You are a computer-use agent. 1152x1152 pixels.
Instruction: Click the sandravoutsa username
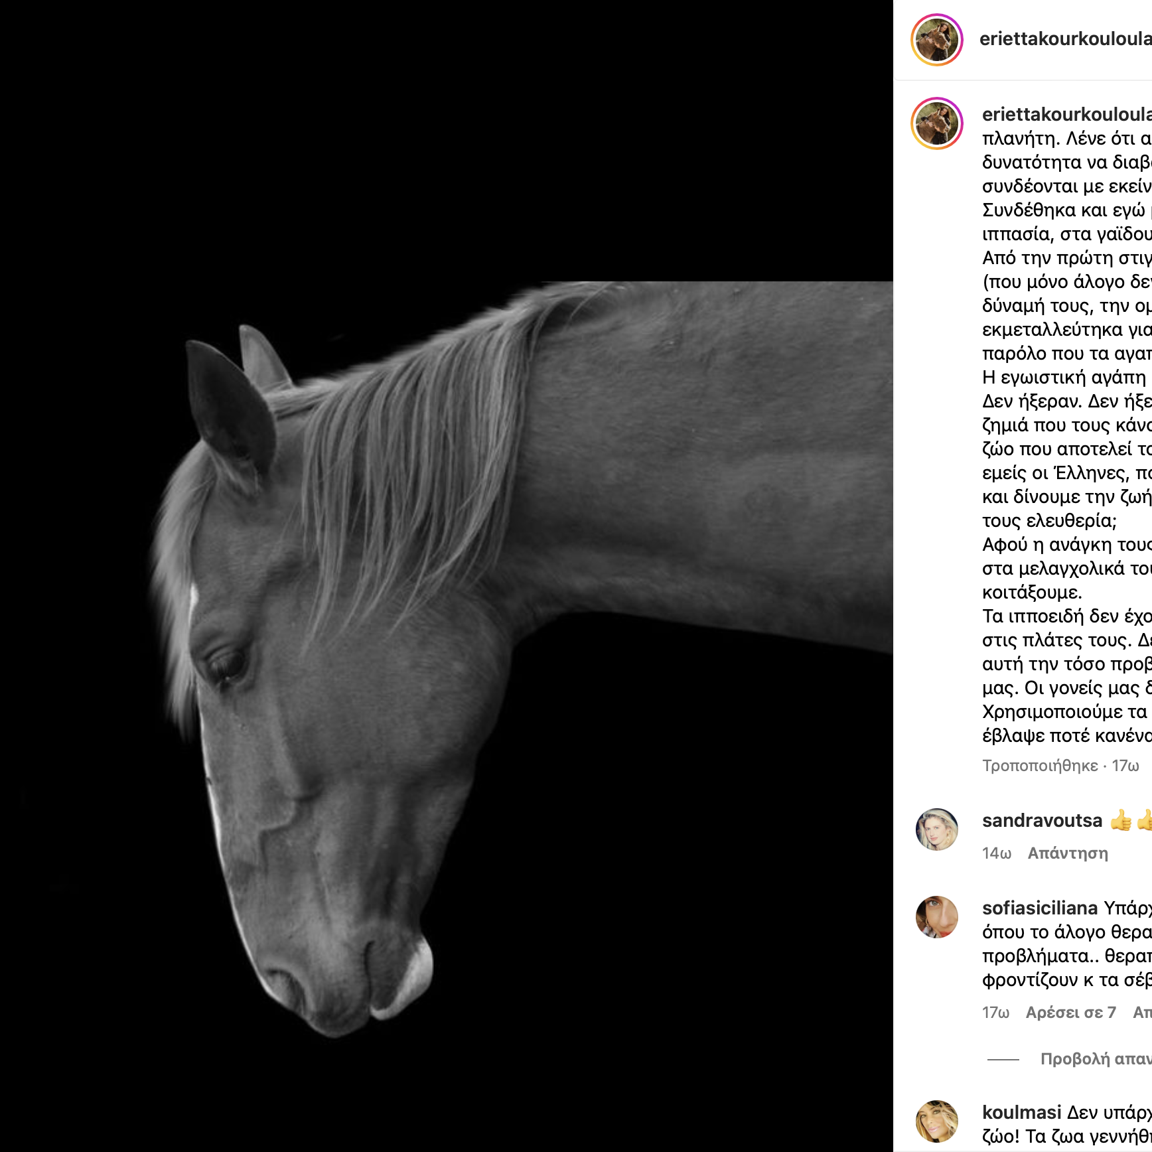1042,821
